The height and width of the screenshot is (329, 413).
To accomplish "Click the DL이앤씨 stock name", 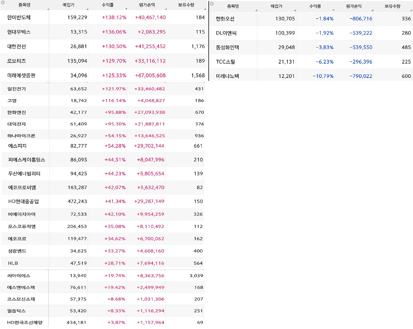I will pyautogui.click(x=226, y=33).
